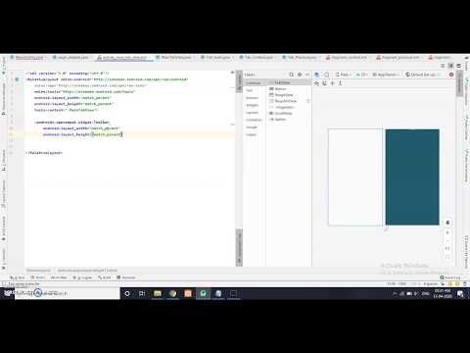Select TextView in the palette list

[289, 82]
